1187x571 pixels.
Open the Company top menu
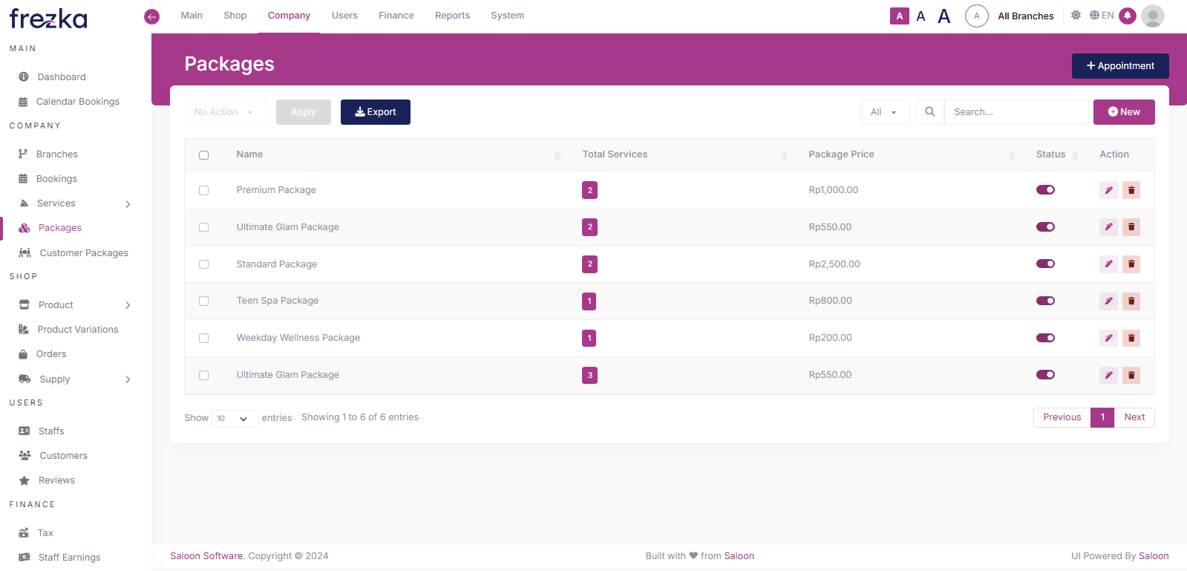tap(289, 16)
